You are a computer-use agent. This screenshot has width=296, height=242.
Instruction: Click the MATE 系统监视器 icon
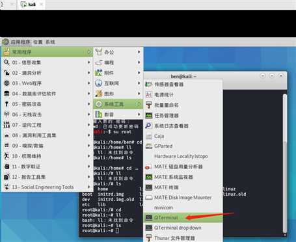(x=148, y=177)
